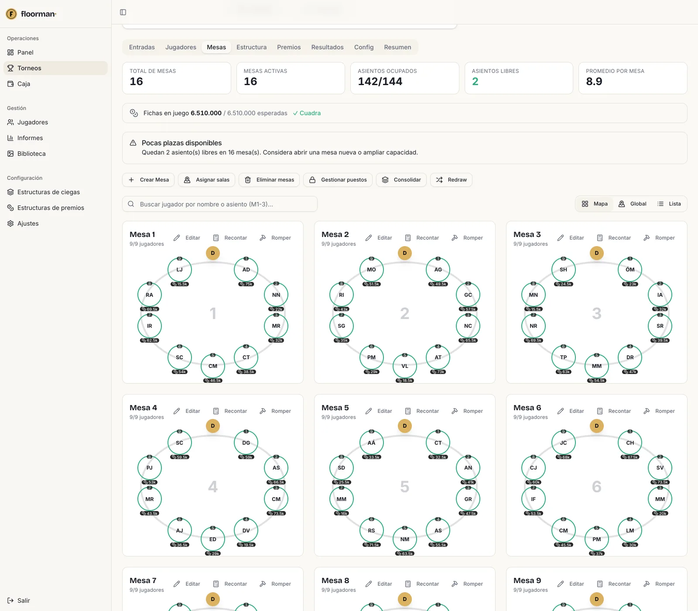
Task: Romper Mesa 9
Action: [659, 584]
